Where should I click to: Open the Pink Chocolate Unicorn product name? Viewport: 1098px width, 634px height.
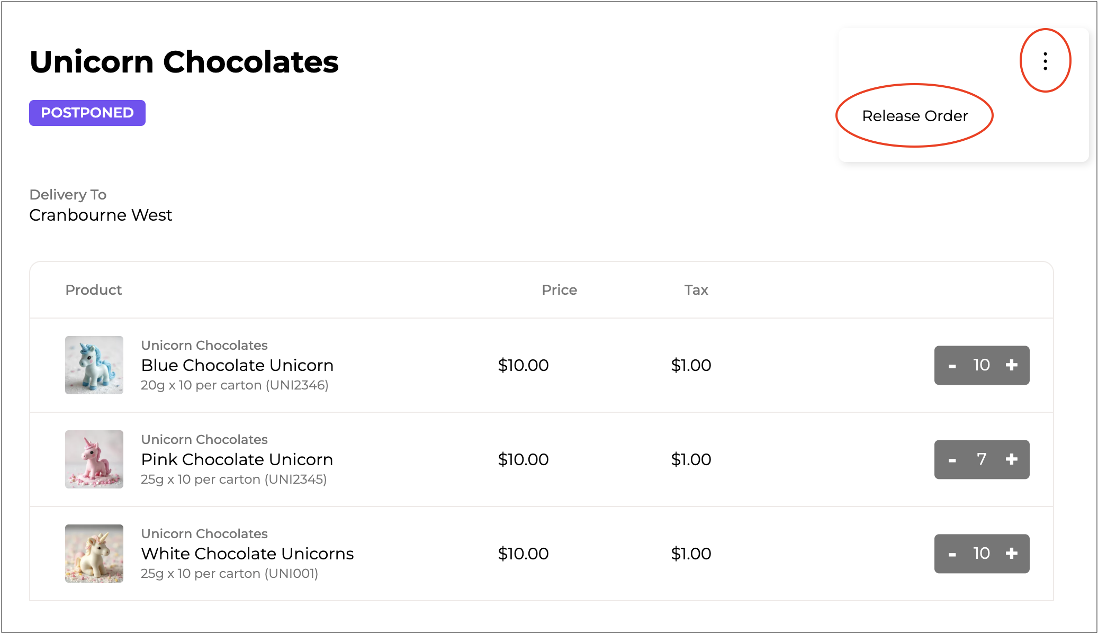coord(237,459)
